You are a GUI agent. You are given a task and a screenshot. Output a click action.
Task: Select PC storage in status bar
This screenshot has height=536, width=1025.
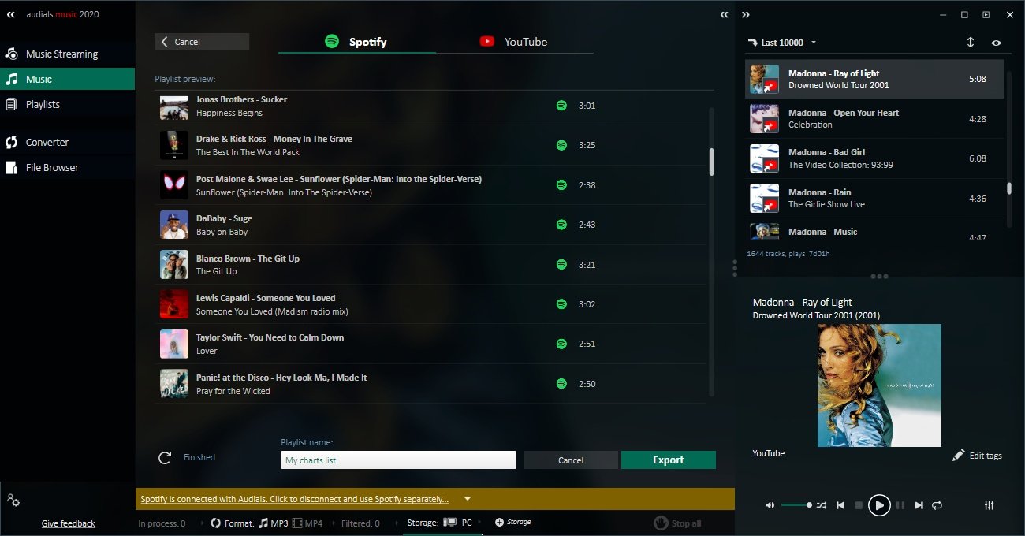(x=457, y=523)
